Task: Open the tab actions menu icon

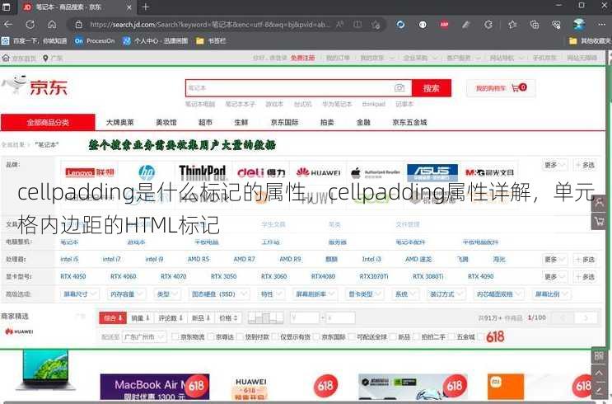Action: [7, 7]
